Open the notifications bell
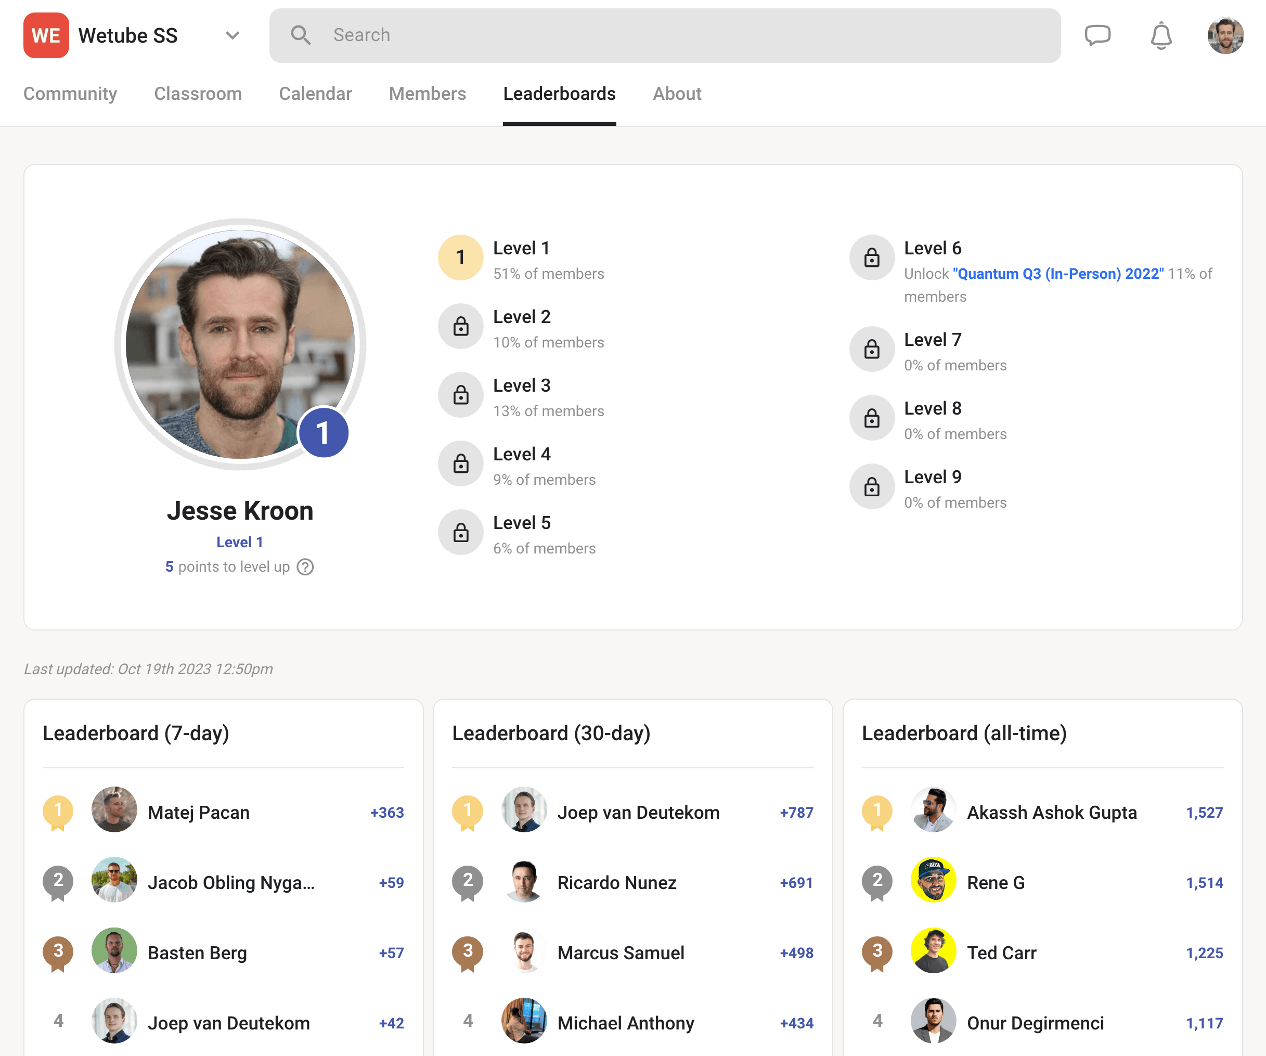This screenshot has width=1266, height=1056. pos(1161,35)
